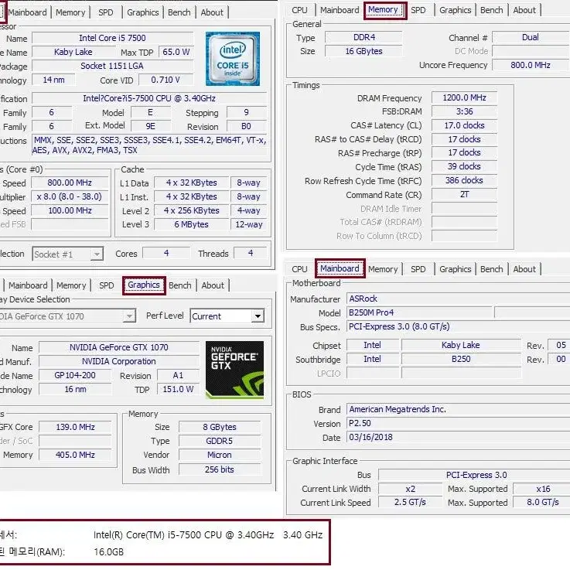The width and height of the screenshot is (570, 570).
Task: Click the GPU code name 'GP104-200'
Action: tap(75, 376)
